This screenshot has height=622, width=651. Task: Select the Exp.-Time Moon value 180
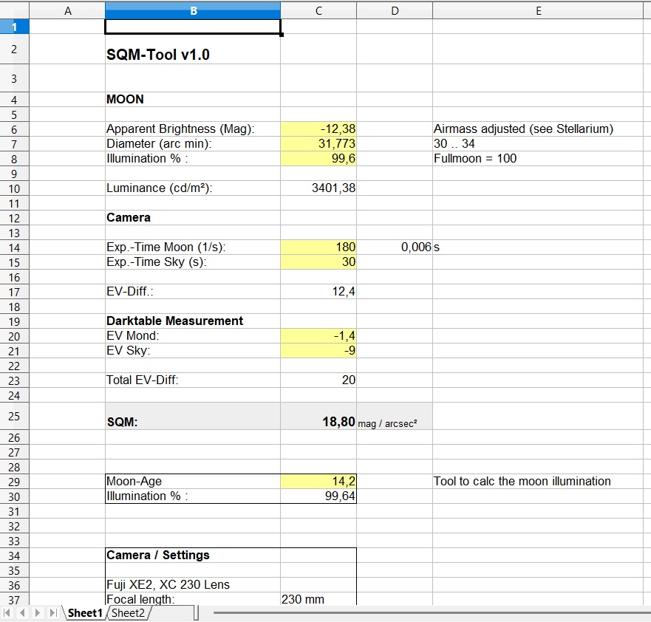(x=318, y=247)
